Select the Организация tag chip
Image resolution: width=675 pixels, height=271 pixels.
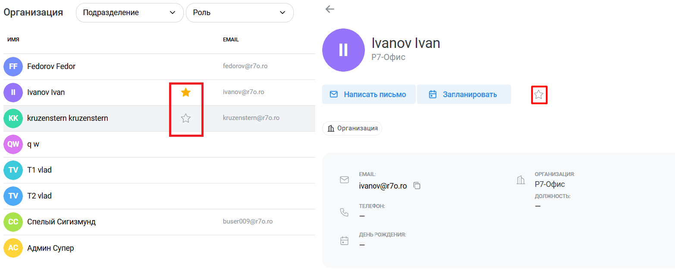(352, 128)
